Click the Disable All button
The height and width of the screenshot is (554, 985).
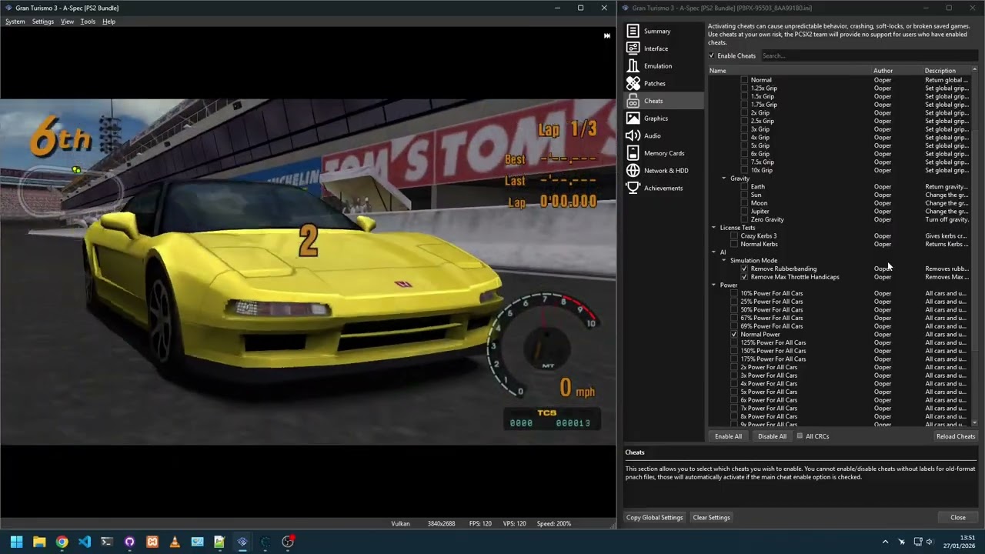(772, 436)
